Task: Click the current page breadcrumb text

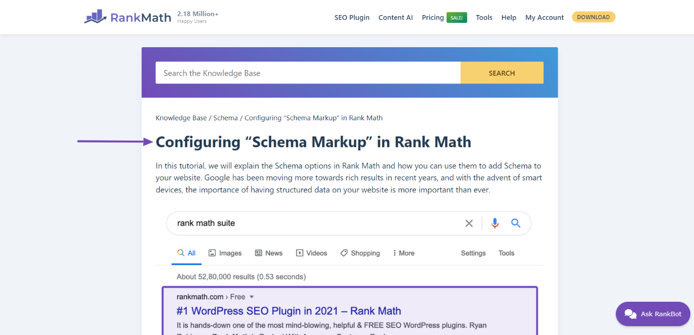Action: 314,118
